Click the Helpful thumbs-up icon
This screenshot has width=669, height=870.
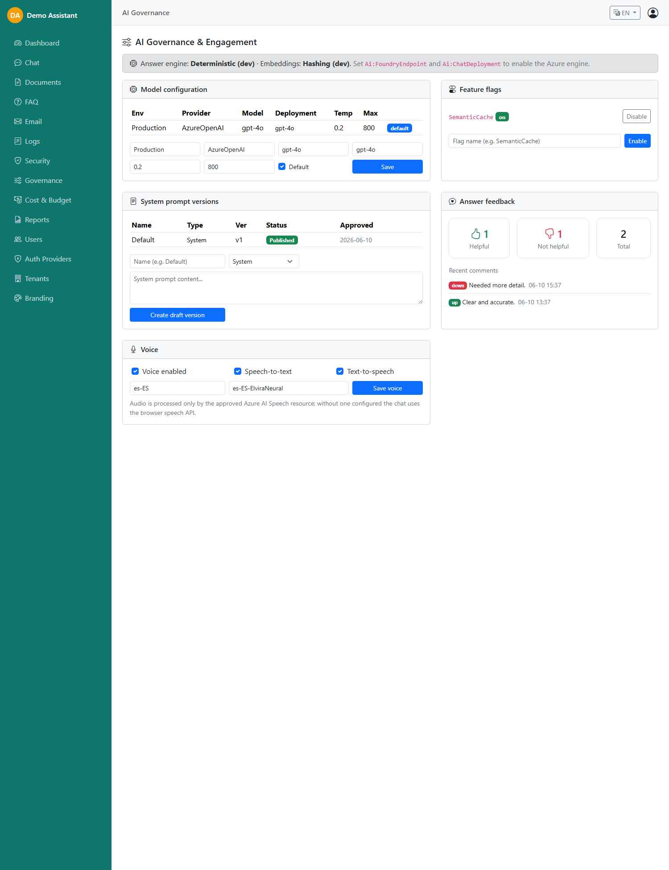[x=476, y=234]
